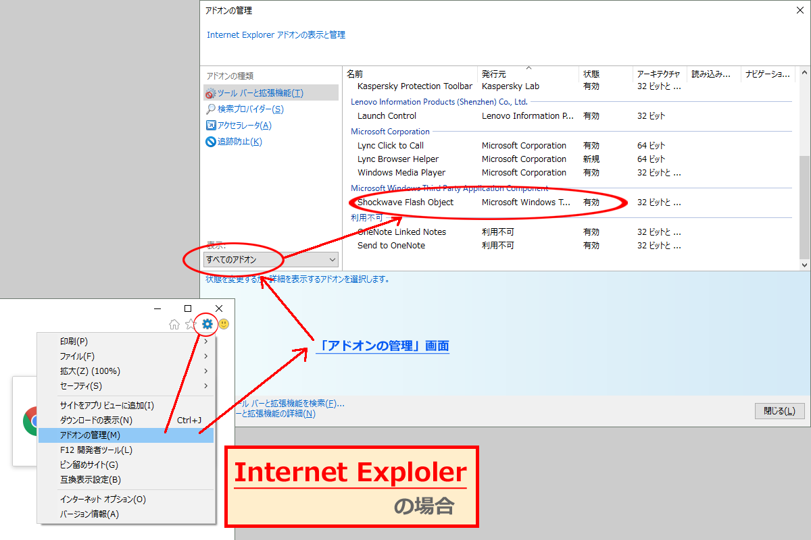The height and width of the screenshot is (540, 811).
Task: Open the セーフティ(S) submenu
Action: pyautogui.click(x=126, y=386)
